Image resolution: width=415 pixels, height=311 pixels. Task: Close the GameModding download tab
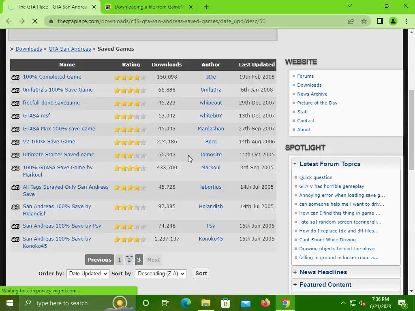[191, 7]
